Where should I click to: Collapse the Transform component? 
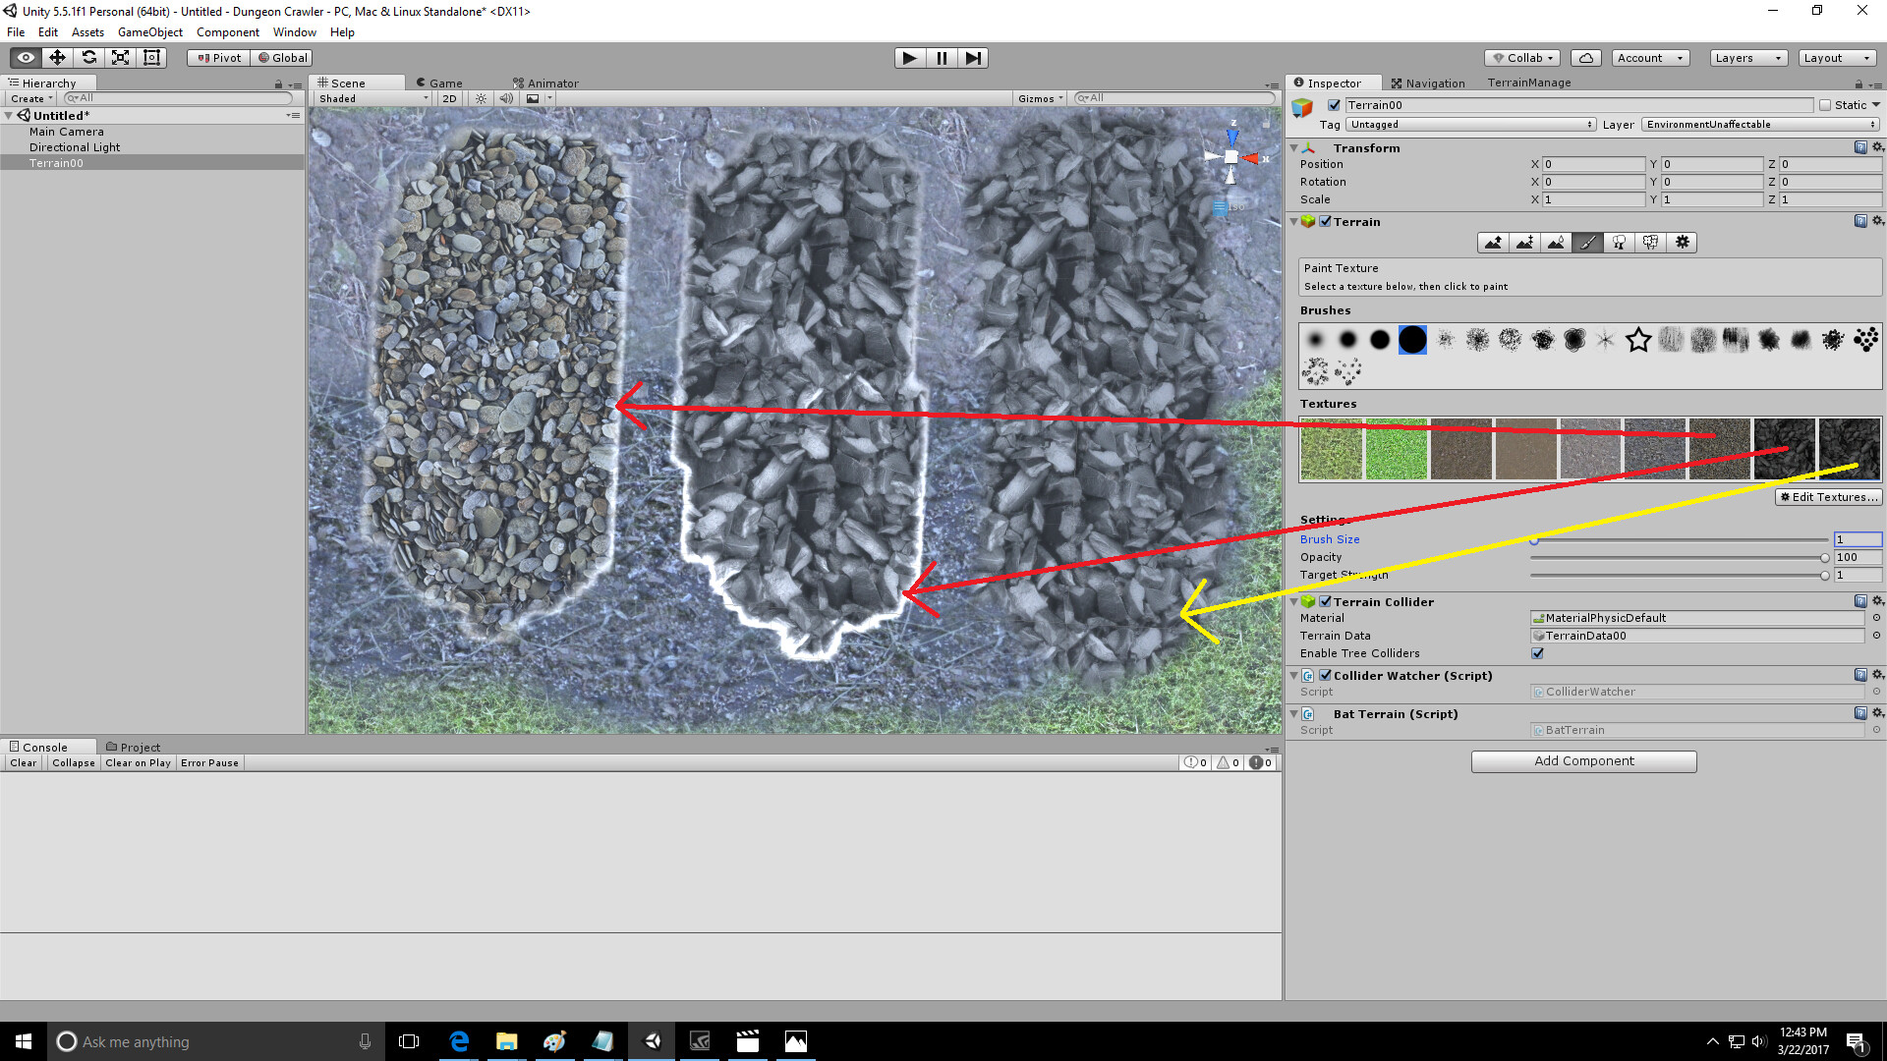pos(1295,147)
